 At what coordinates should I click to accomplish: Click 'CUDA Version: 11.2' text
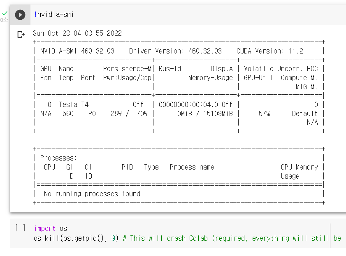pyautogui.click(x=270, y=51)
